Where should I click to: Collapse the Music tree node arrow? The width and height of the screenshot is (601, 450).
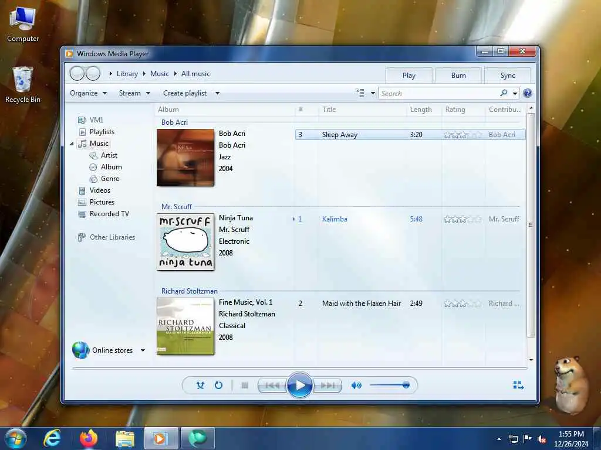click(x=72, y=144)
